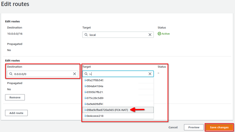Clear the 0.0.0.0/0 destination field

pos(75,74)
